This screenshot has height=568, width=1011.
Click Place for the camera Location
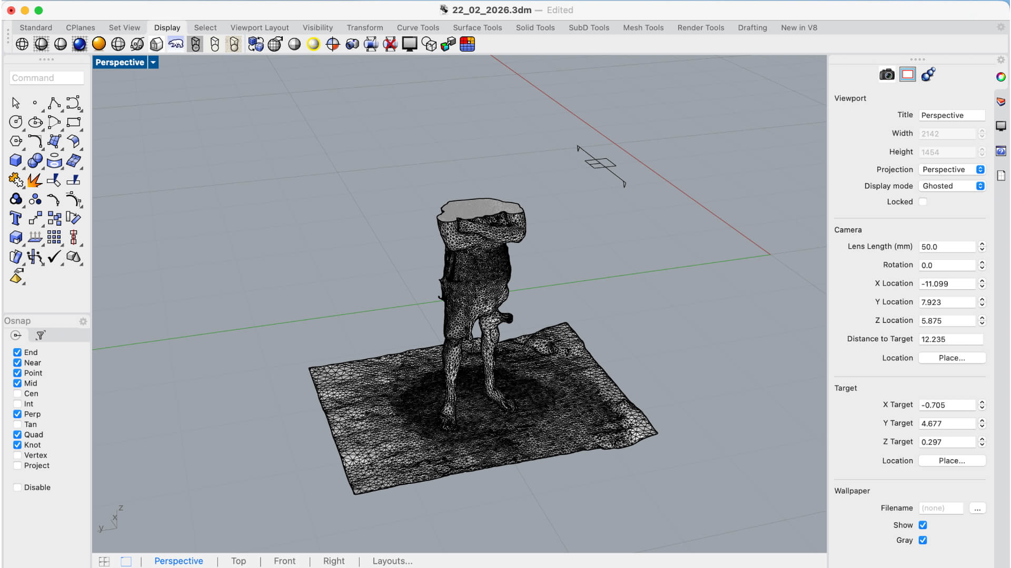click(x=951, y=358)
